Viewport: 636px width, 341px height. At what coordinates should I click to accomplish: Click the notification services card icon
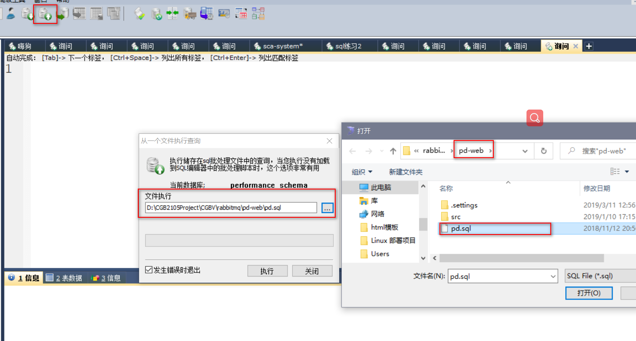pos(224,14)
